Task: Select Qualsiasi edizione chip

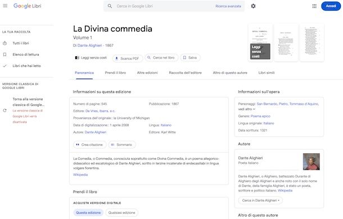Action: pyautogui.click(x=121, y=212)
